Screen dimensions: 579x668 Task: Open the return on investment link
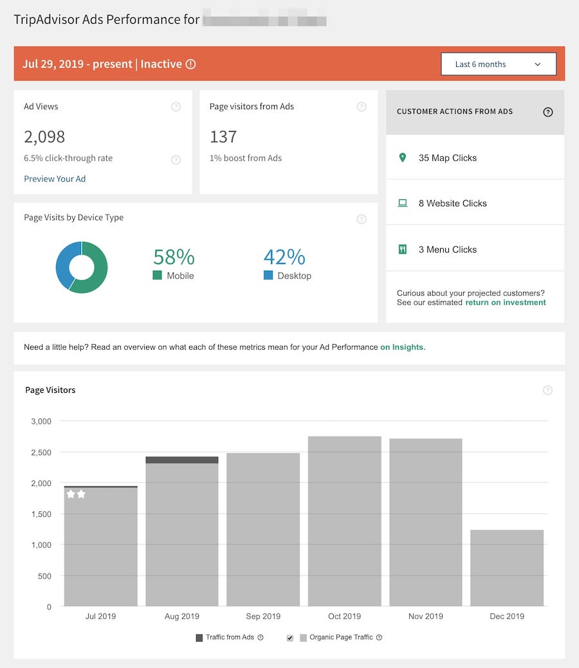(505, 302)
